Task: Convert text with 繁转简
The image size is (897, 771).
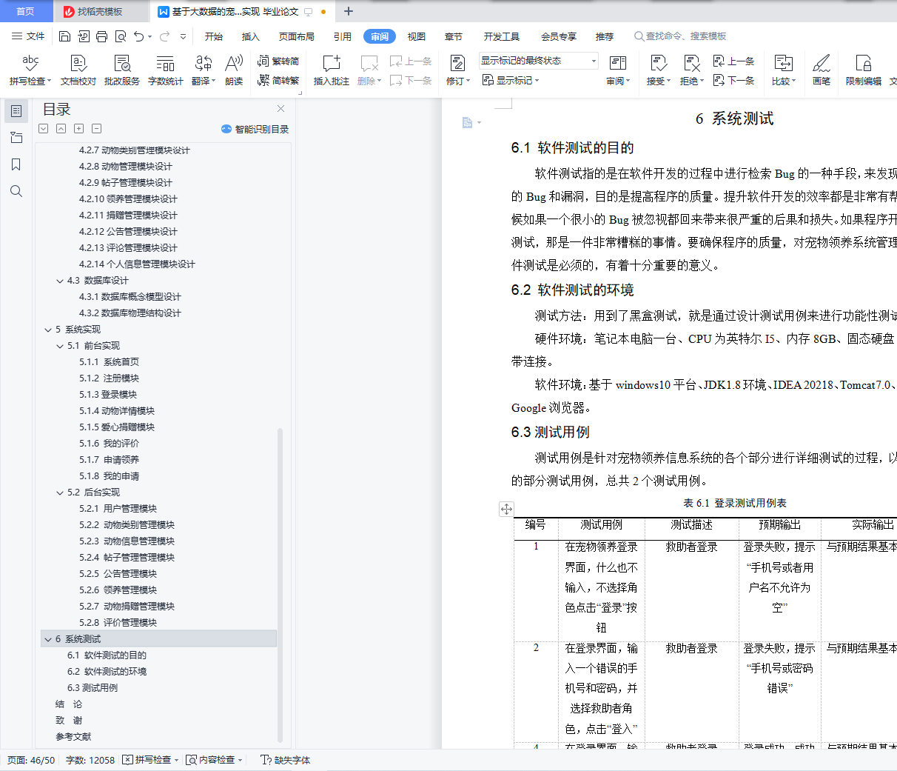Action: [x=278, y=61]
